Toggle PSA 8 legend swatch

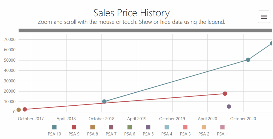point(93,127)
